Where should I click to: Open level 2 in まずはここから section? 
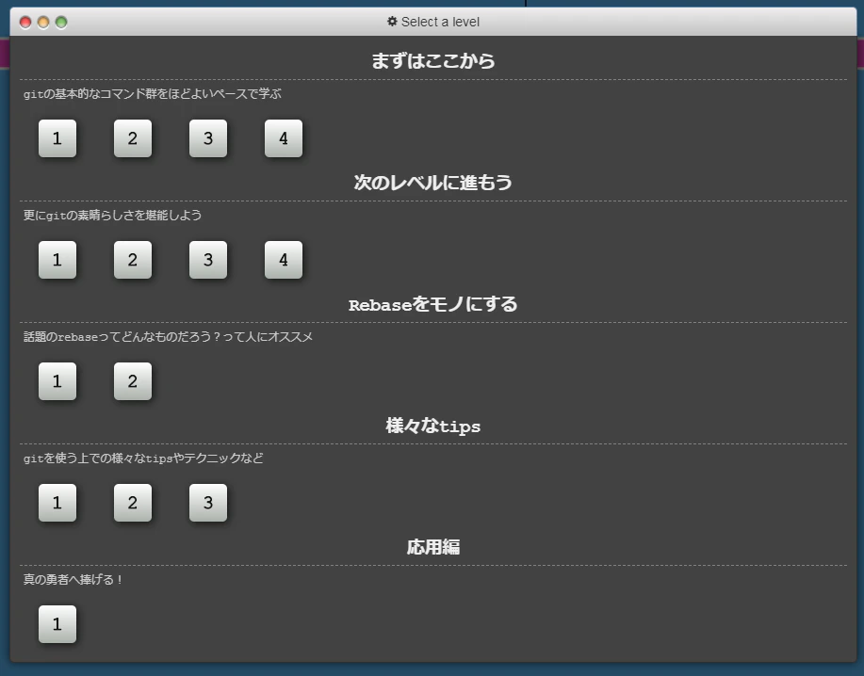[133, 138]
